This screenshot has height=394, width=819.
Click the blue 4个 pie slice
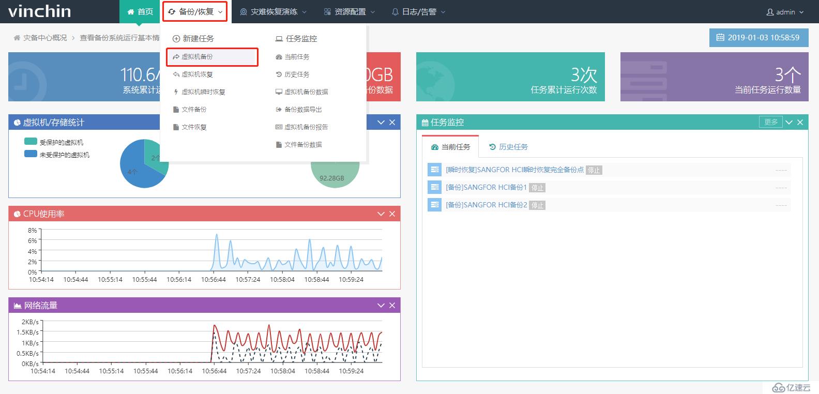(135, 171)
